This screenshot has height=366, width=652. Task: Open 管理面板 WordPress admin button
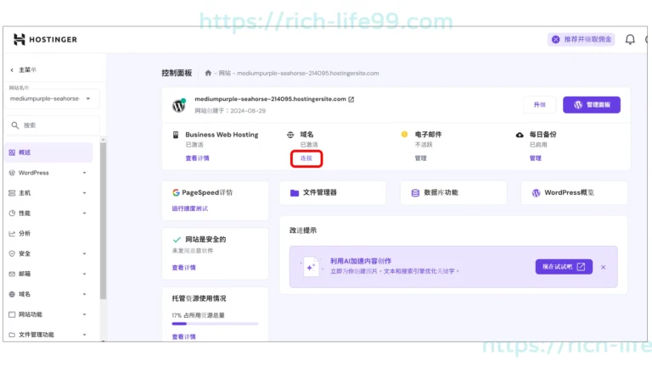(591, 104)
